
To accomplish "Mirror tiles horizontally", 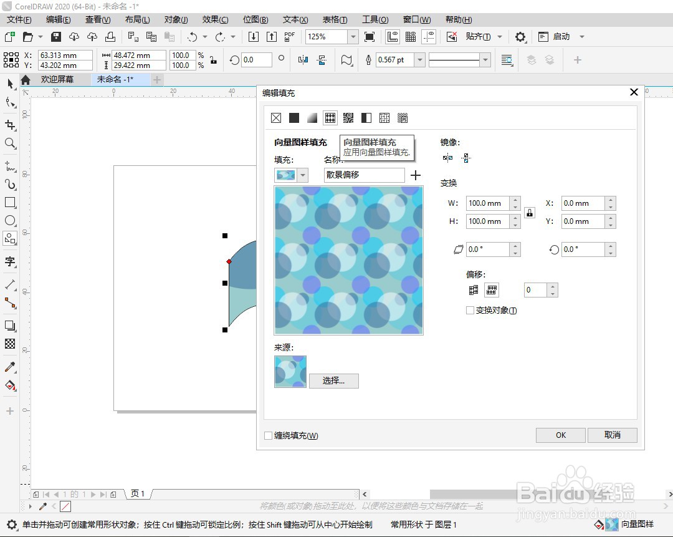I will (447, 158).
